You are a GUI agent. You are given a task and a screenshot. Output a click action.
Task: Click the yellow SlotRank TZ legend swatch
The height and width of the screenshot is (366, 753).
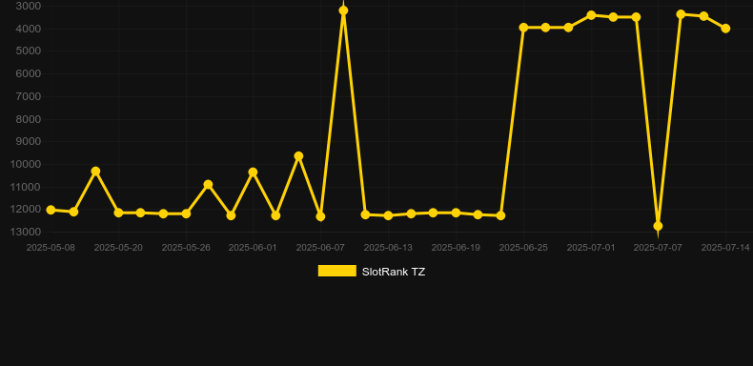coord(337,271)
